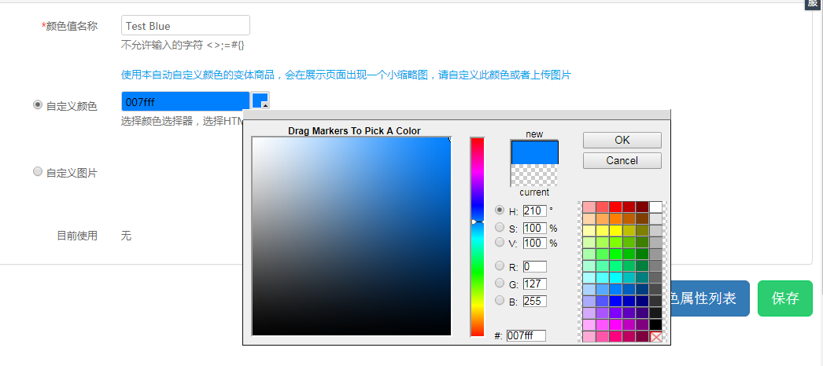The width and height of the screenshot is (823, 366).
Task: Cancel the color picker dialog
Action: (622, 160)
